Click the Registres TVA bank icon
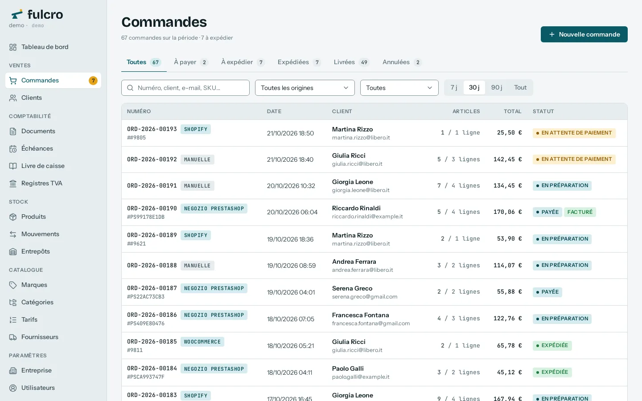Image resolution: width=642 pixels, height=401 pixels. coord(13,184)
